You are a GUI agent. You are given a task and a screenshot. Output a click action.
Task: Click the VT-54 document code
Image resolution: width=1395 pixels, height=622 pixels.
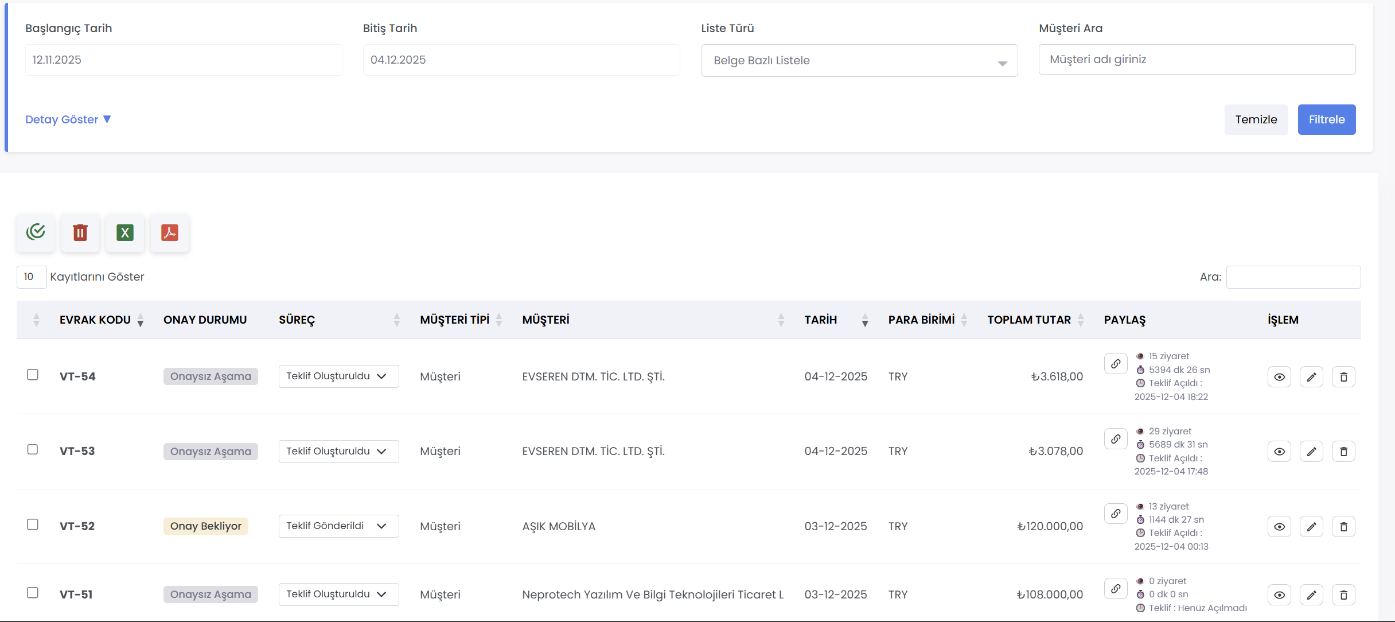[x=77, y=376]
